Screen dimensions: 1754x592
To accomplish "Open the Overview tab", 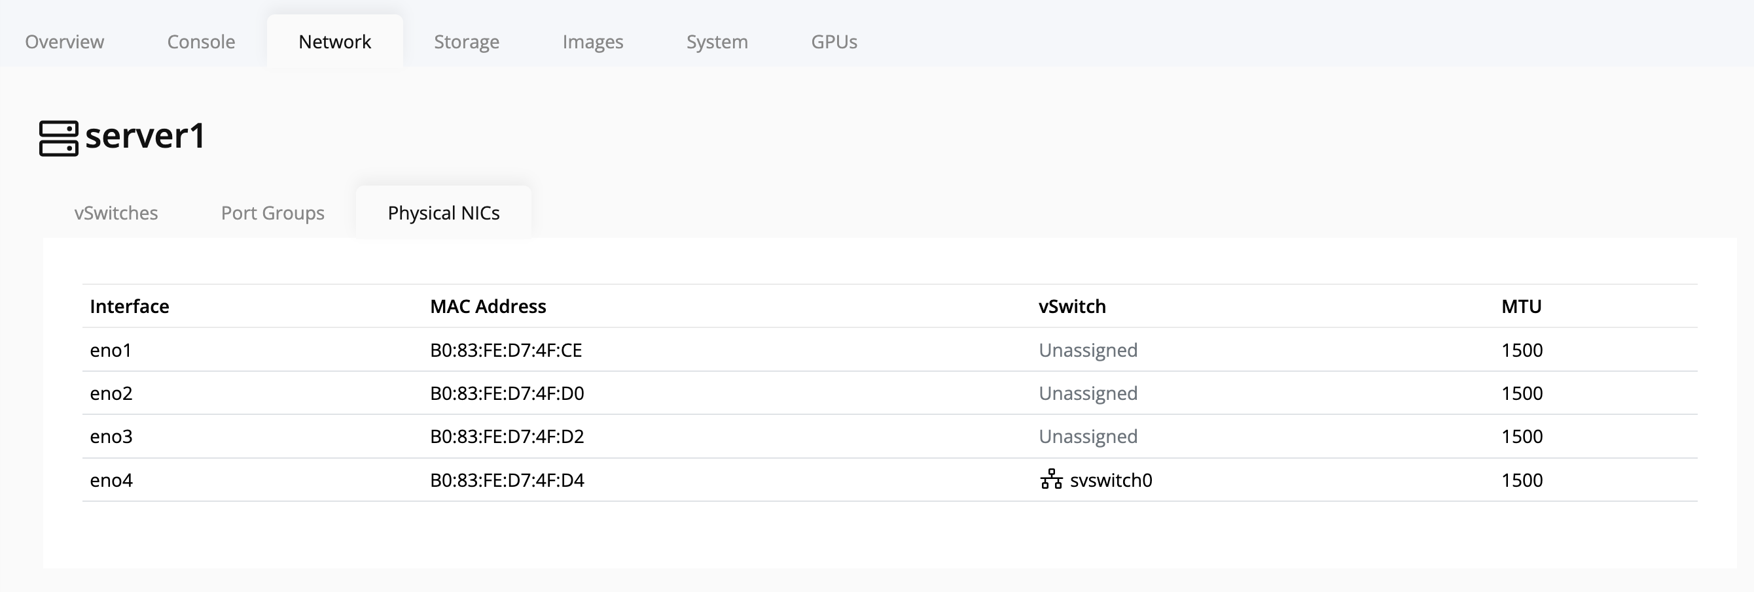I will coord(64,41).
